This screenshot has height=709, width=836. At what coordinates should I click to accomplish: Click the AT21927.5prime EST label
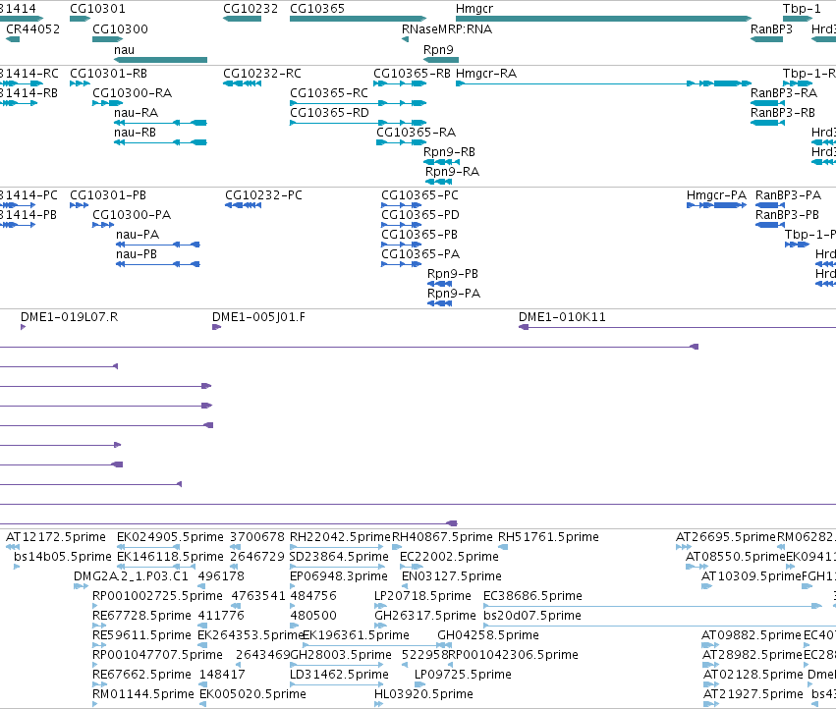coord(753,694)
